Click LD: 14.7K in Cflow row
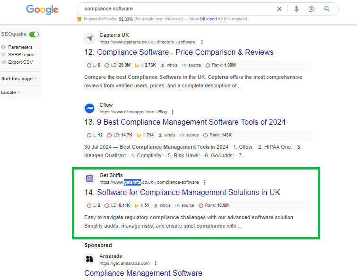The image size is (357, 280). [120, 135]
